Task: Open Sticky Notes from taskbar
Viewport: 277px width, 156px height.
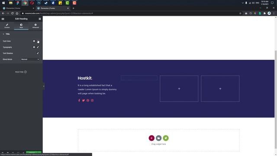Action: coord(60,3)
